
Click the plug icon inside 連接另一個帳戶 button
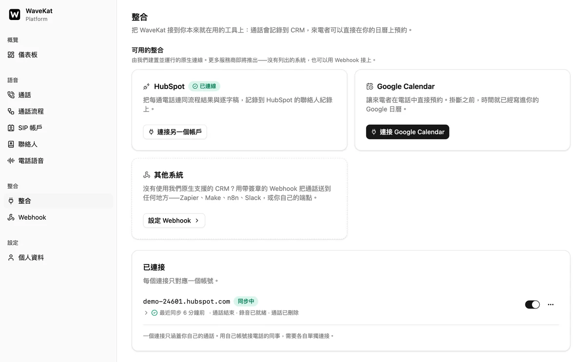pos(151,132)
